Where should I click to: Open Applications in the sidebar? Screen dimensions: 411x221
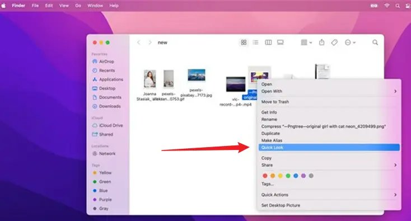pos(107,79)
